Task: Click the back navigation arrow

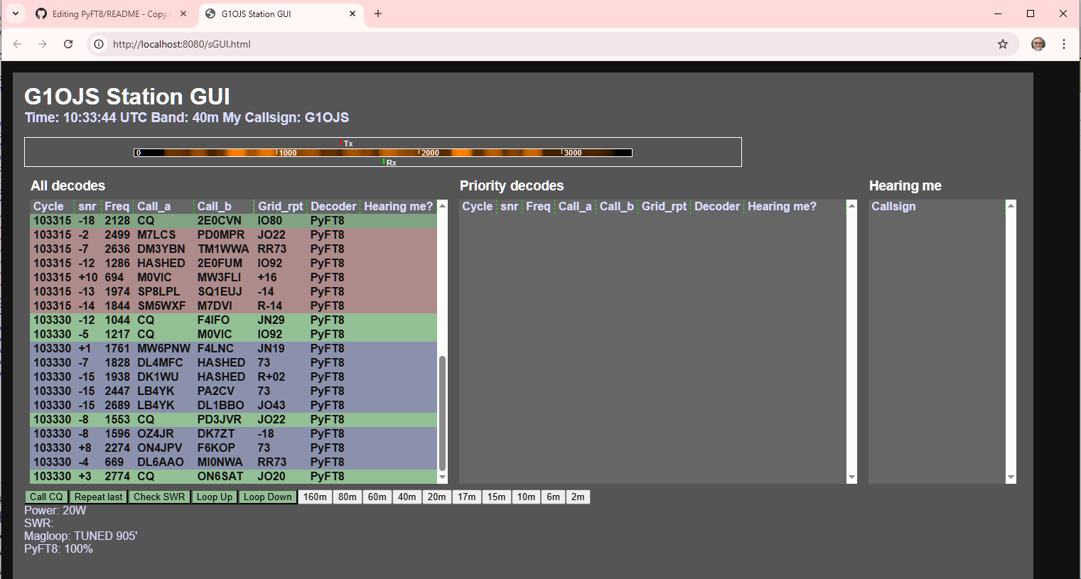Action: (17, 44)
